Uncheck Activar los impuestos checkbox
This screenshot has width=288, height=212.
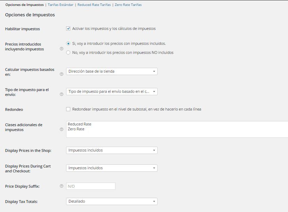pos(68,28)
